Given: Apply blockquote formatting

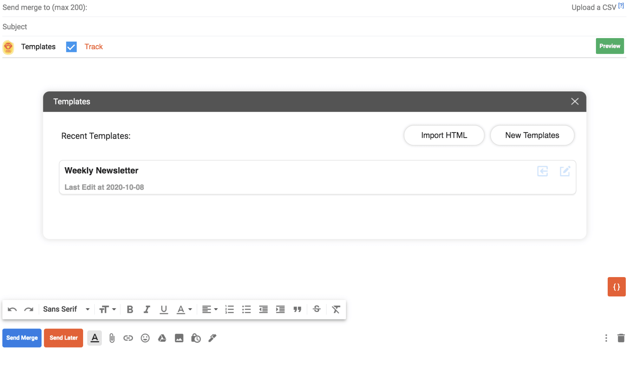Looking at the screenshot, I should (x=297, y=309).
